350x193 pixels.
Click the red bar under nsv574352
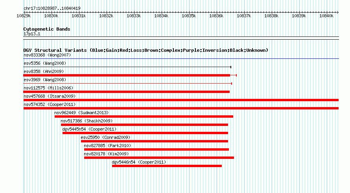tap(181, 108)
